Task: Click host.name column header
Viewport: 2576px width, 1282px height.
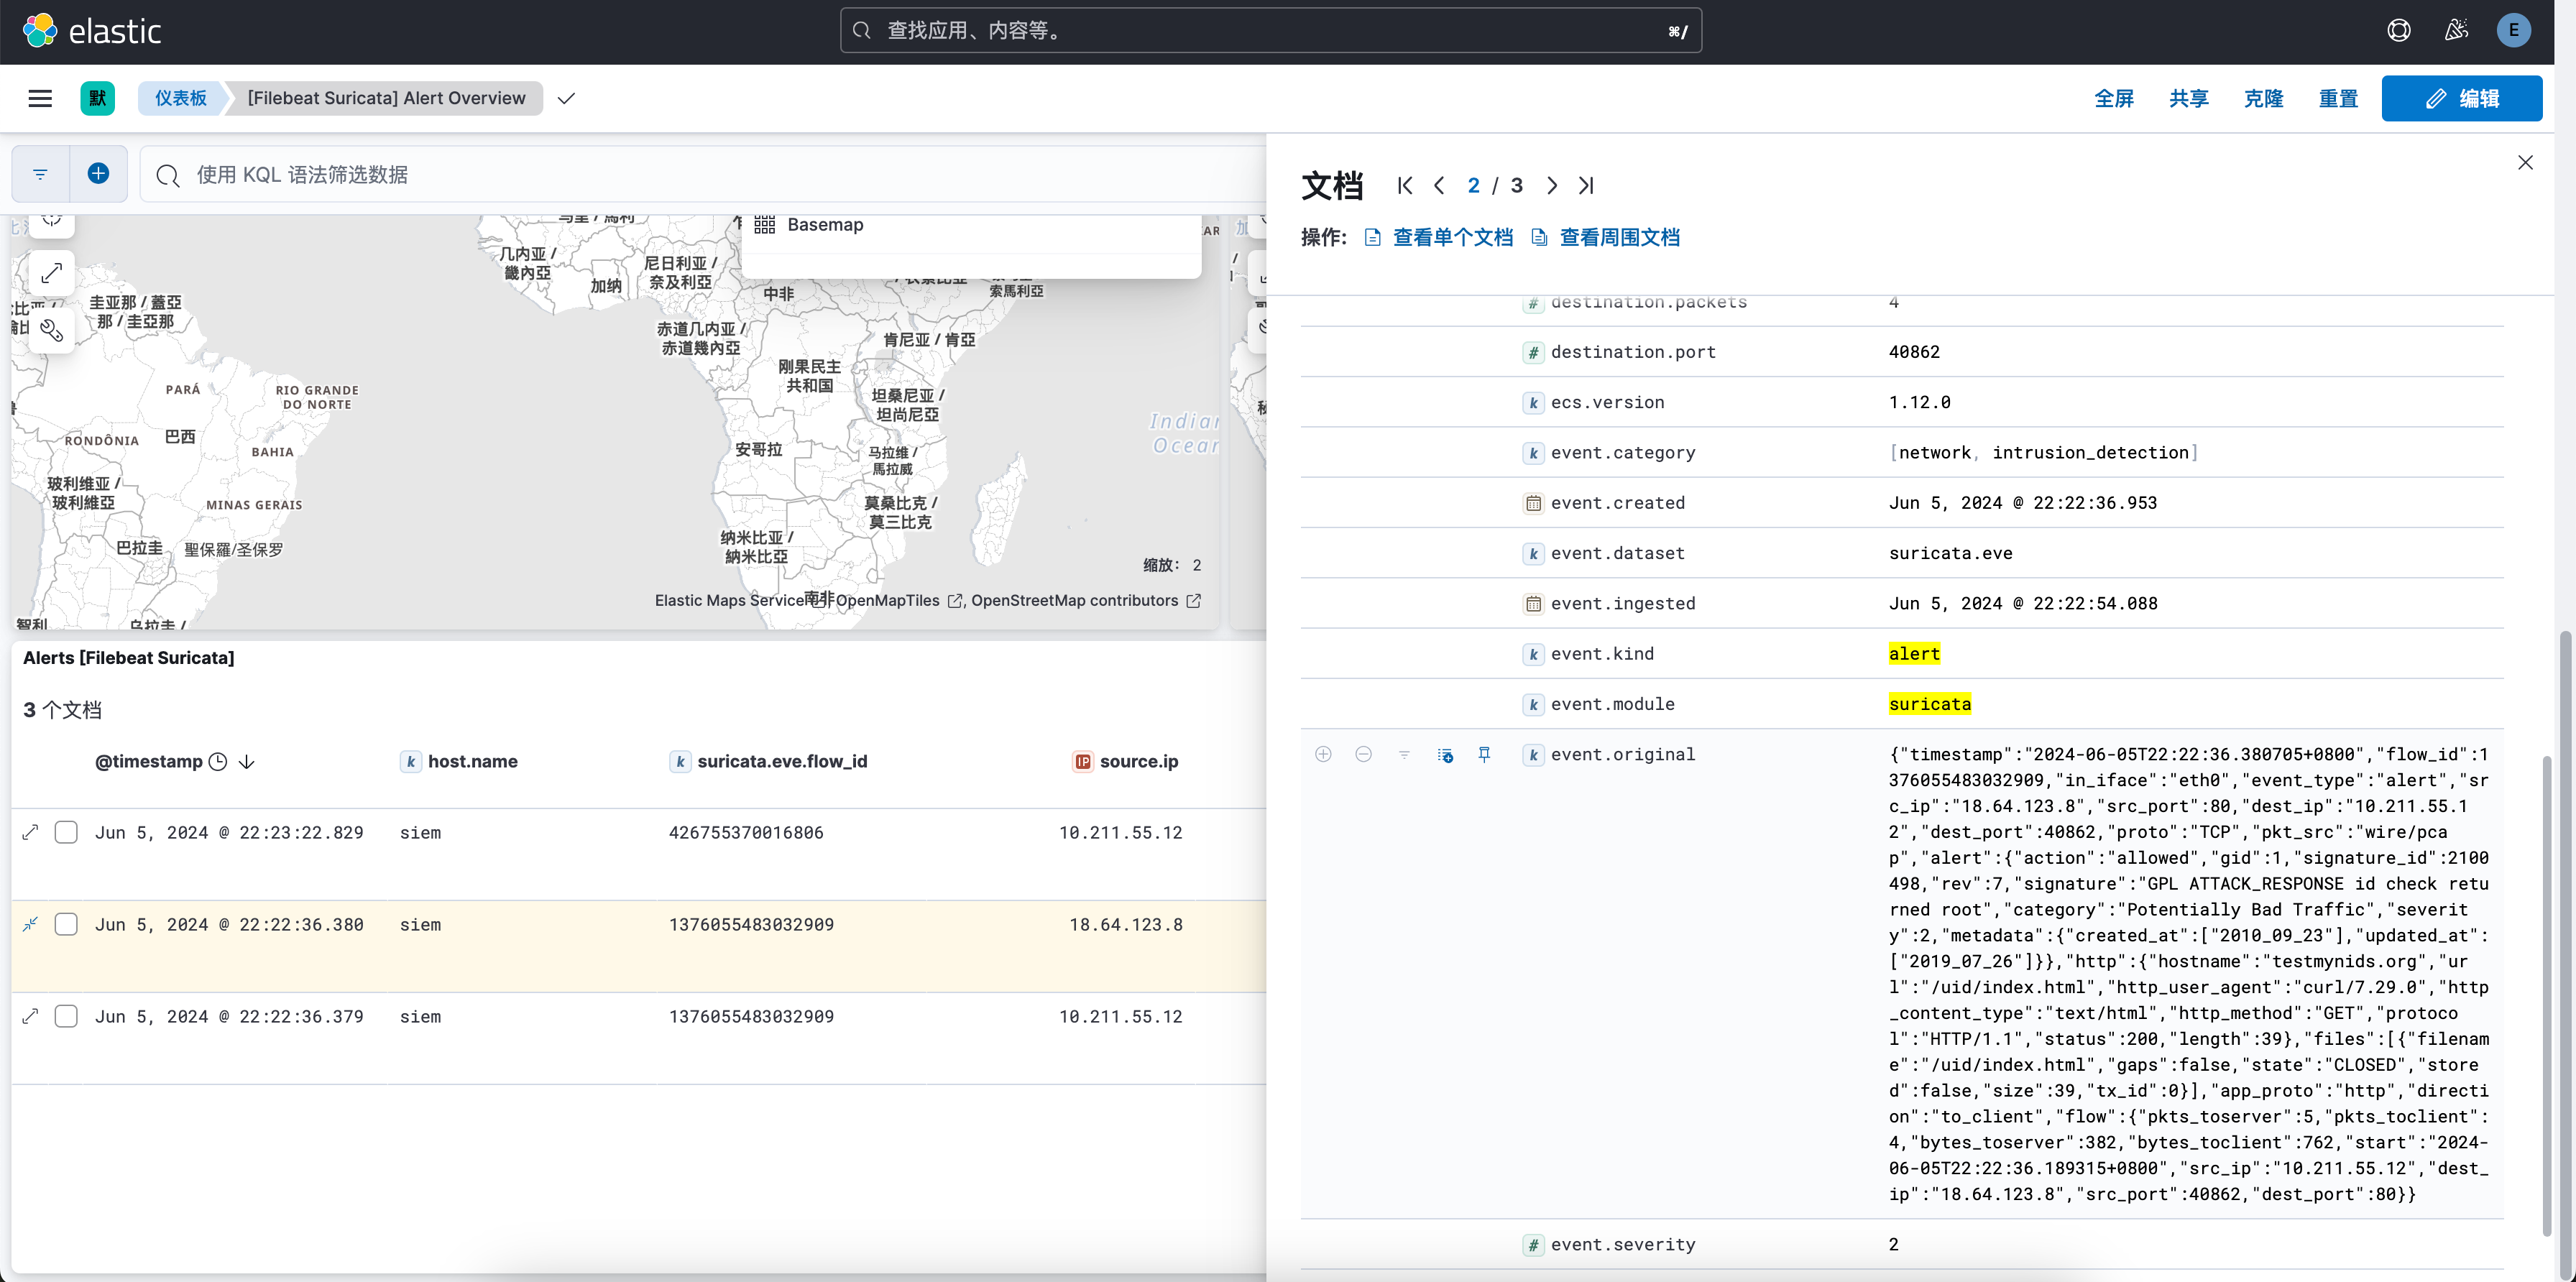Action: click(473, 762)
